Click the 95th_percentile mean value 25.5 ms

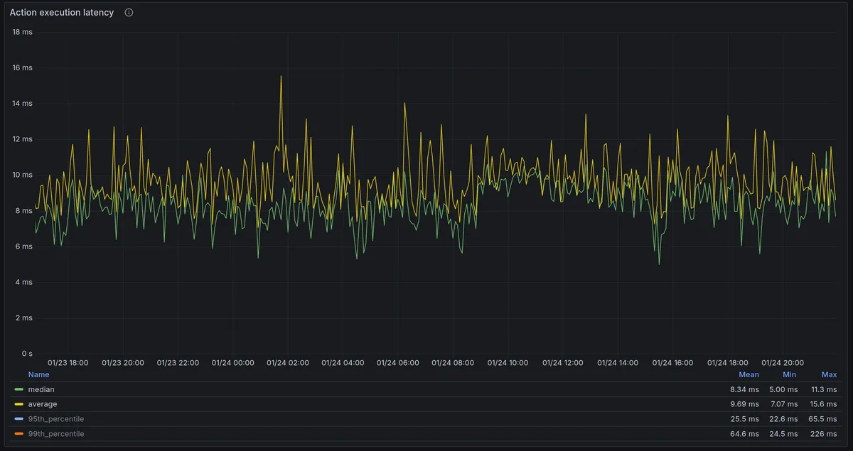(744, 419)
